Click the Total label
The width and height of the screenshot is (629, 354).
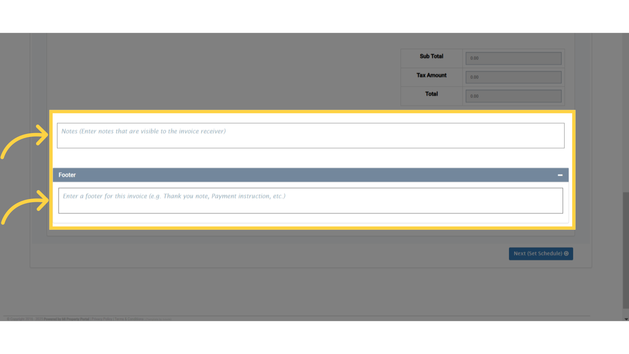click(x=431, y=94)
